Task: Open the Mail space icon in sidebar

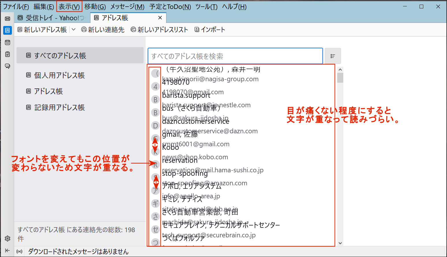Action: [8, 19]
